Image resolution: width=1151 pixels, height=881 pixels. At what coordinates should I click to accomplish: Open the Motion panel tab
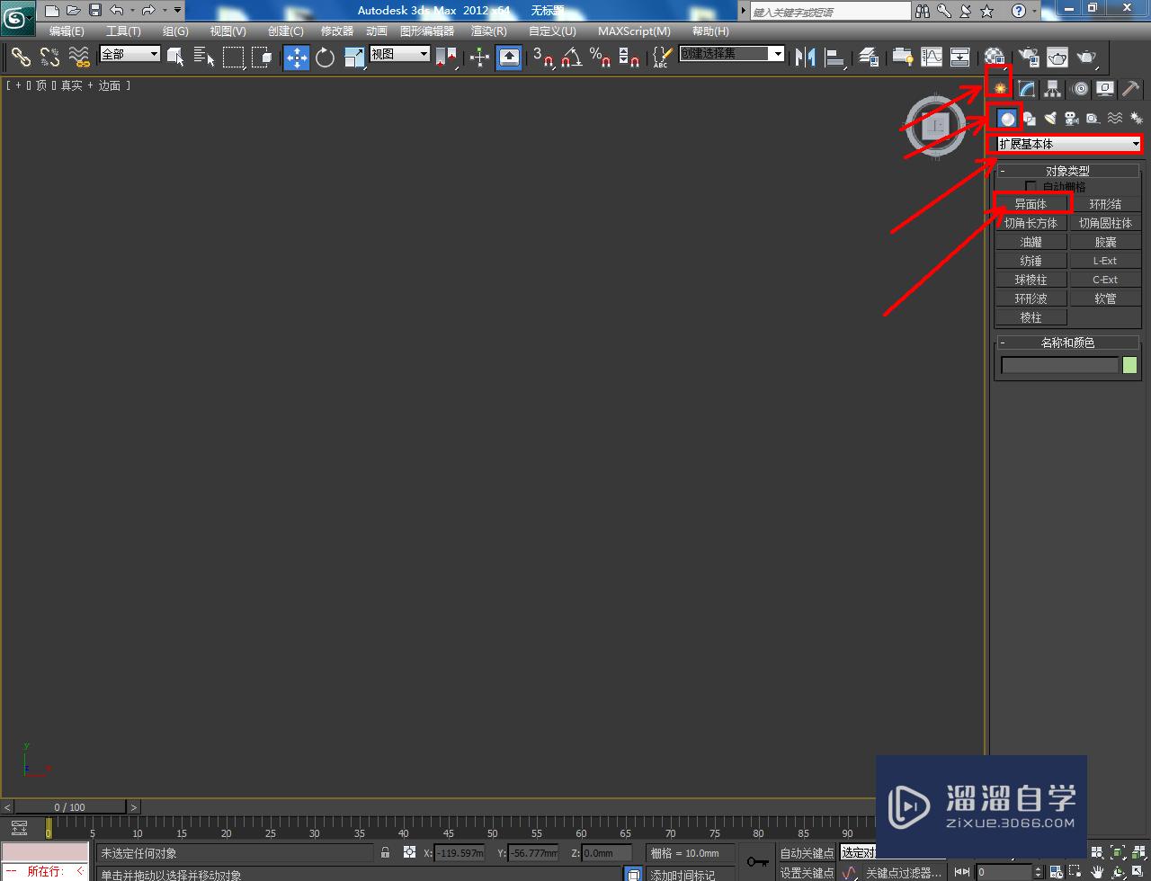(1079, 88)
